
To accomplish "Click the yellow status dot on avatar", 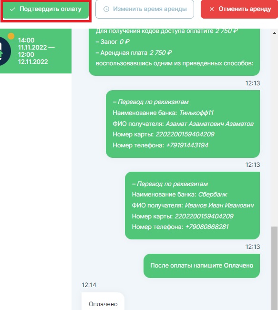I will click(11, 36).
